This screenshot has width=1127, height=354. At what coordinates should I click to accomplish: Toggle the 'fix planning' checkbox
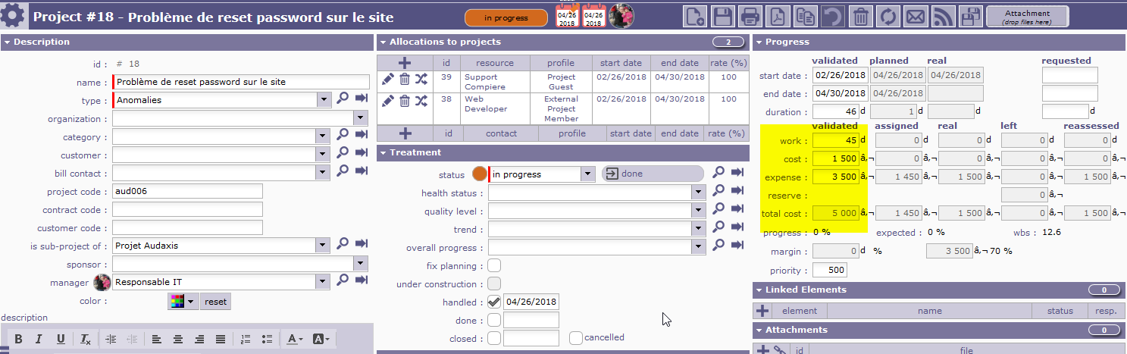(494, 266)
